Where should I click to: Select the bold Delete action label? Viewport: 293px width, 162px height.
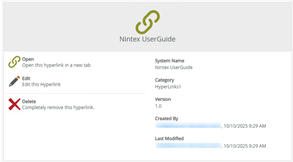[29, 101]
